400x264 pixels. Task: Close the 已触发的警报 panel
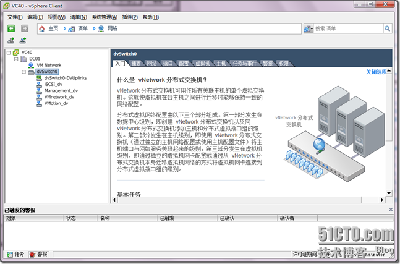click(391, 210)
